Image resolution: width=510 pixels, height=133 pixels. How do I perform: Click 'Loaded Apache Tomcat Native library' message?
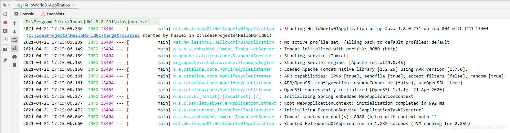pyautogui.click(x=376, y=69)
